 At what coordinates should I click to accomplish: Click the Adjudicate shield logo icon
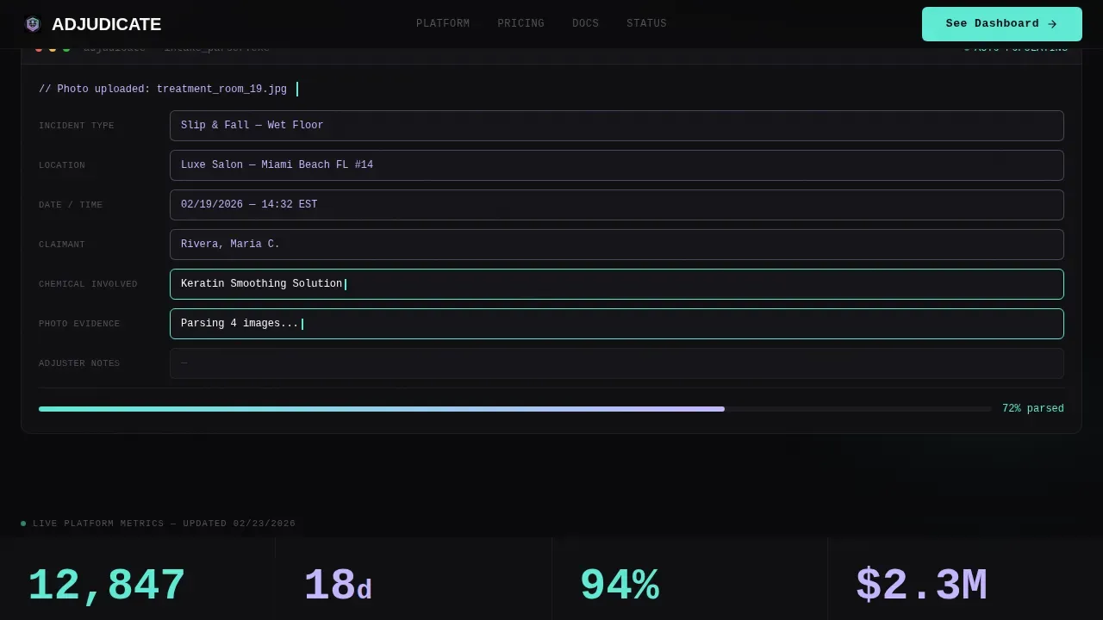(33, 24)
